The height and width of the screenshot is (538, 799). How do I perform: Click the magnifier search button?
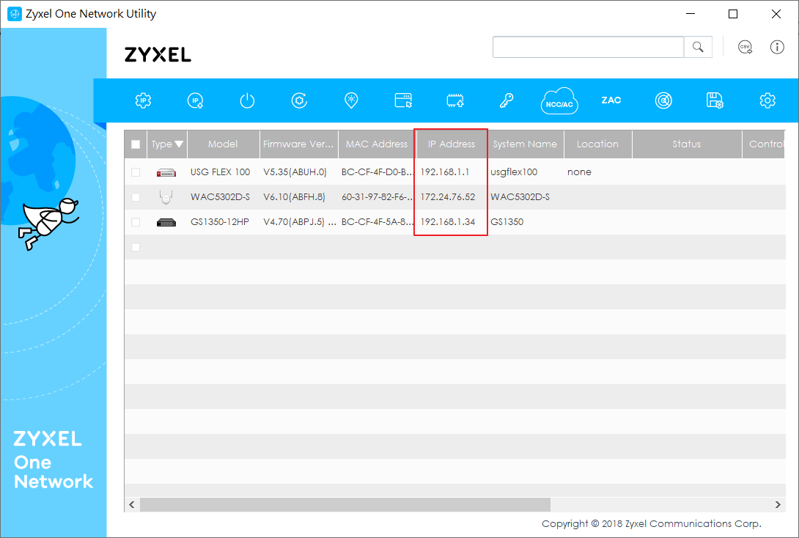point(698,47)
